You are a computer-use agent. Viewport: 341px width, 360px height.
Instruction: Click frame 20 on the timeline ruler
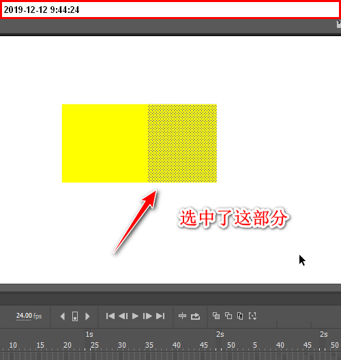pos(68,345)
